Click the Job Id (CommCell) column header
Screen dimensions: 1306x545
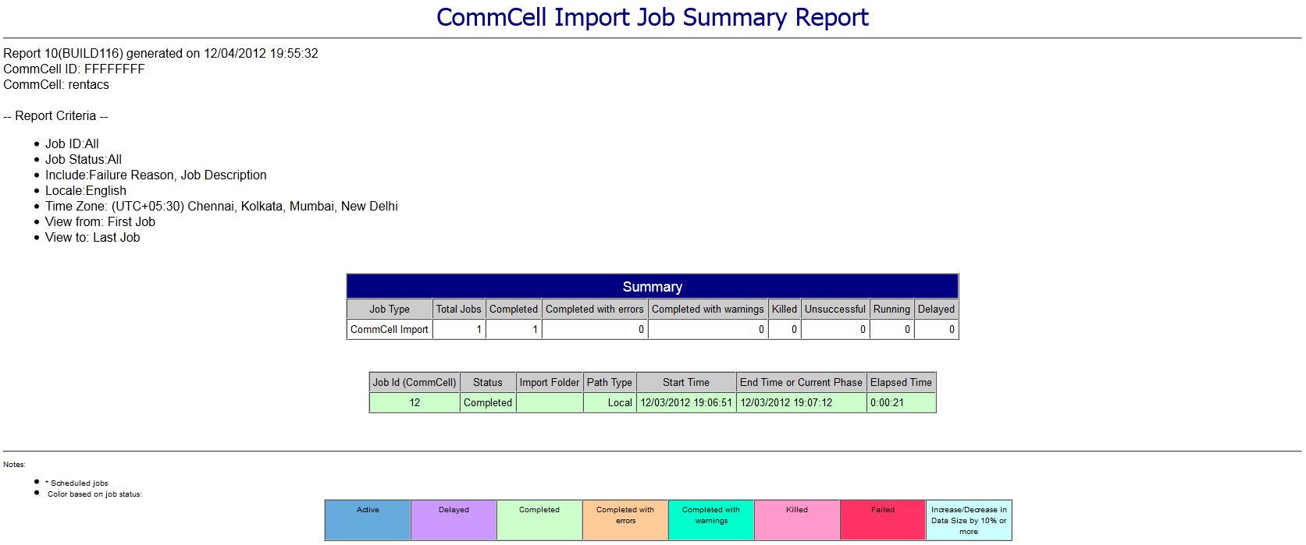coord(415,382)
